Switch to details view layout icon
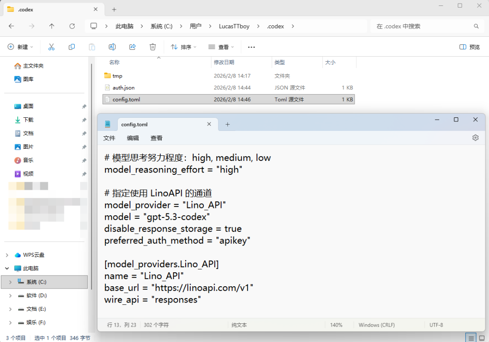 coord(471,338)
